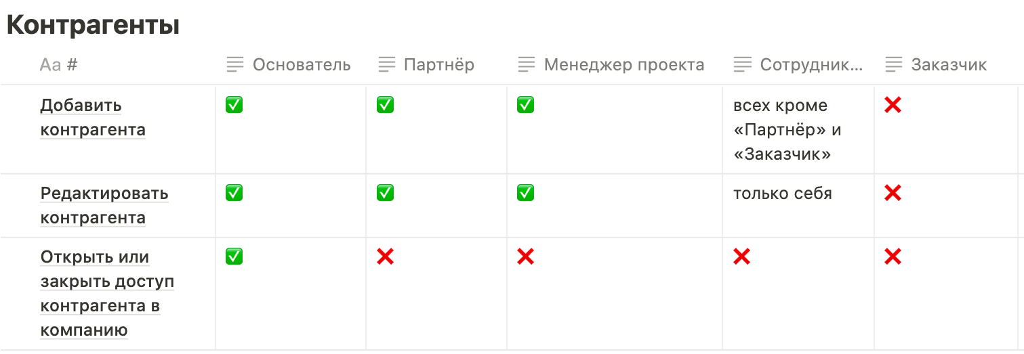The width and height of the screenshot is (1024, 354).
Task: Open the Добавить контрагента row page
Action: click(92, 117)
